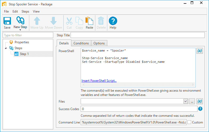
Task: Close the Package window
Action: [201, 3]
